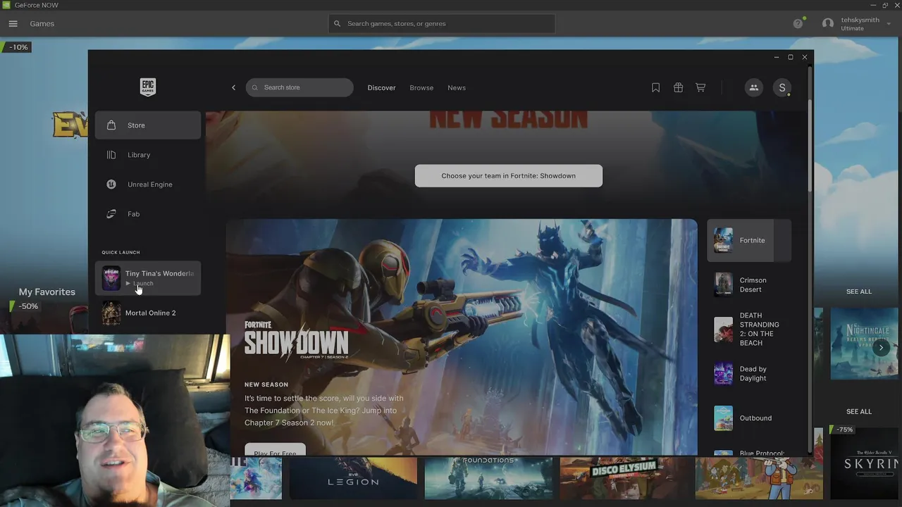Open the shopping cart icon
Screen dimensions: 902x507
[700, 87]
